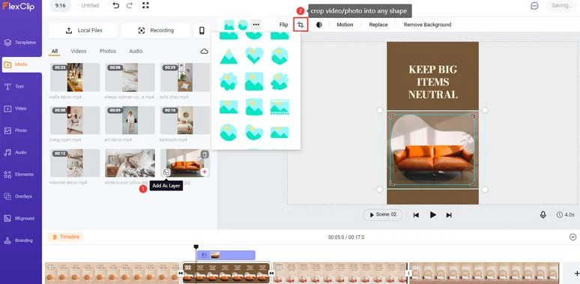Open the 9:16 aspect ratio selector
Viewport: 580px width, 284px height.
click(x=60, y=5)
